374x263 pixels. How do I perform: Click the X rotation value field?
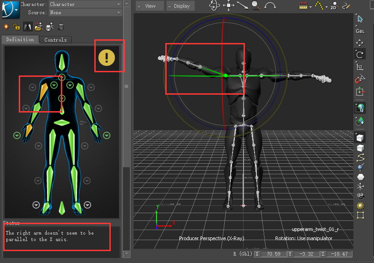point(273,253)
